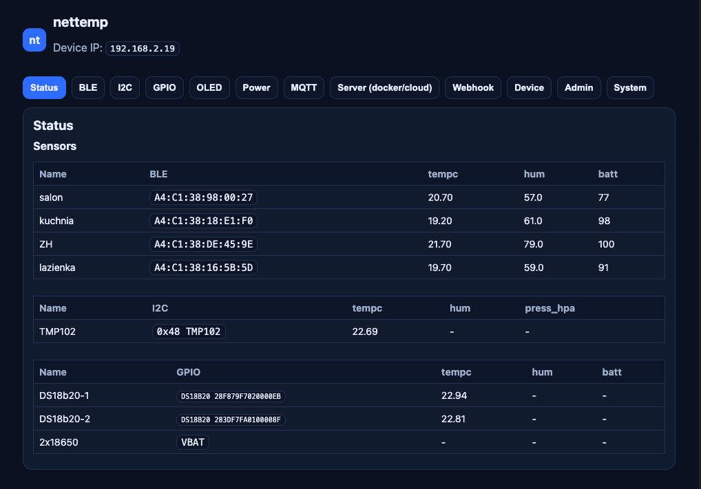
Task: Click the salon sensor MAC address badge
Action: 203,197
